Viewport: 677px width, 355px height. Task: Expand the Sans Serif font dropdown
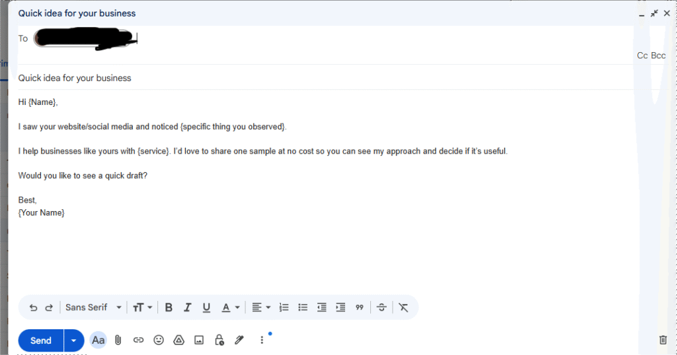click(94, 307)
